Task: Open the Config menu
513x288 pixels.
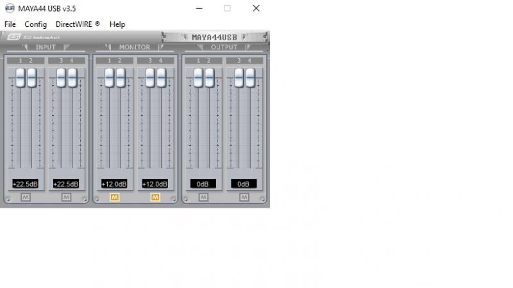Action: point(35,24)
